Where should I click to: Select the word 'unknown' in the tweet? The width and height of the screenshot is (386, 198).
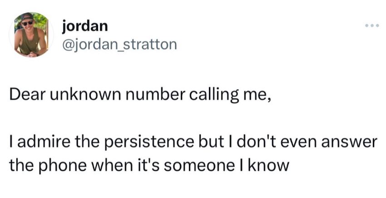click(86, 94)
